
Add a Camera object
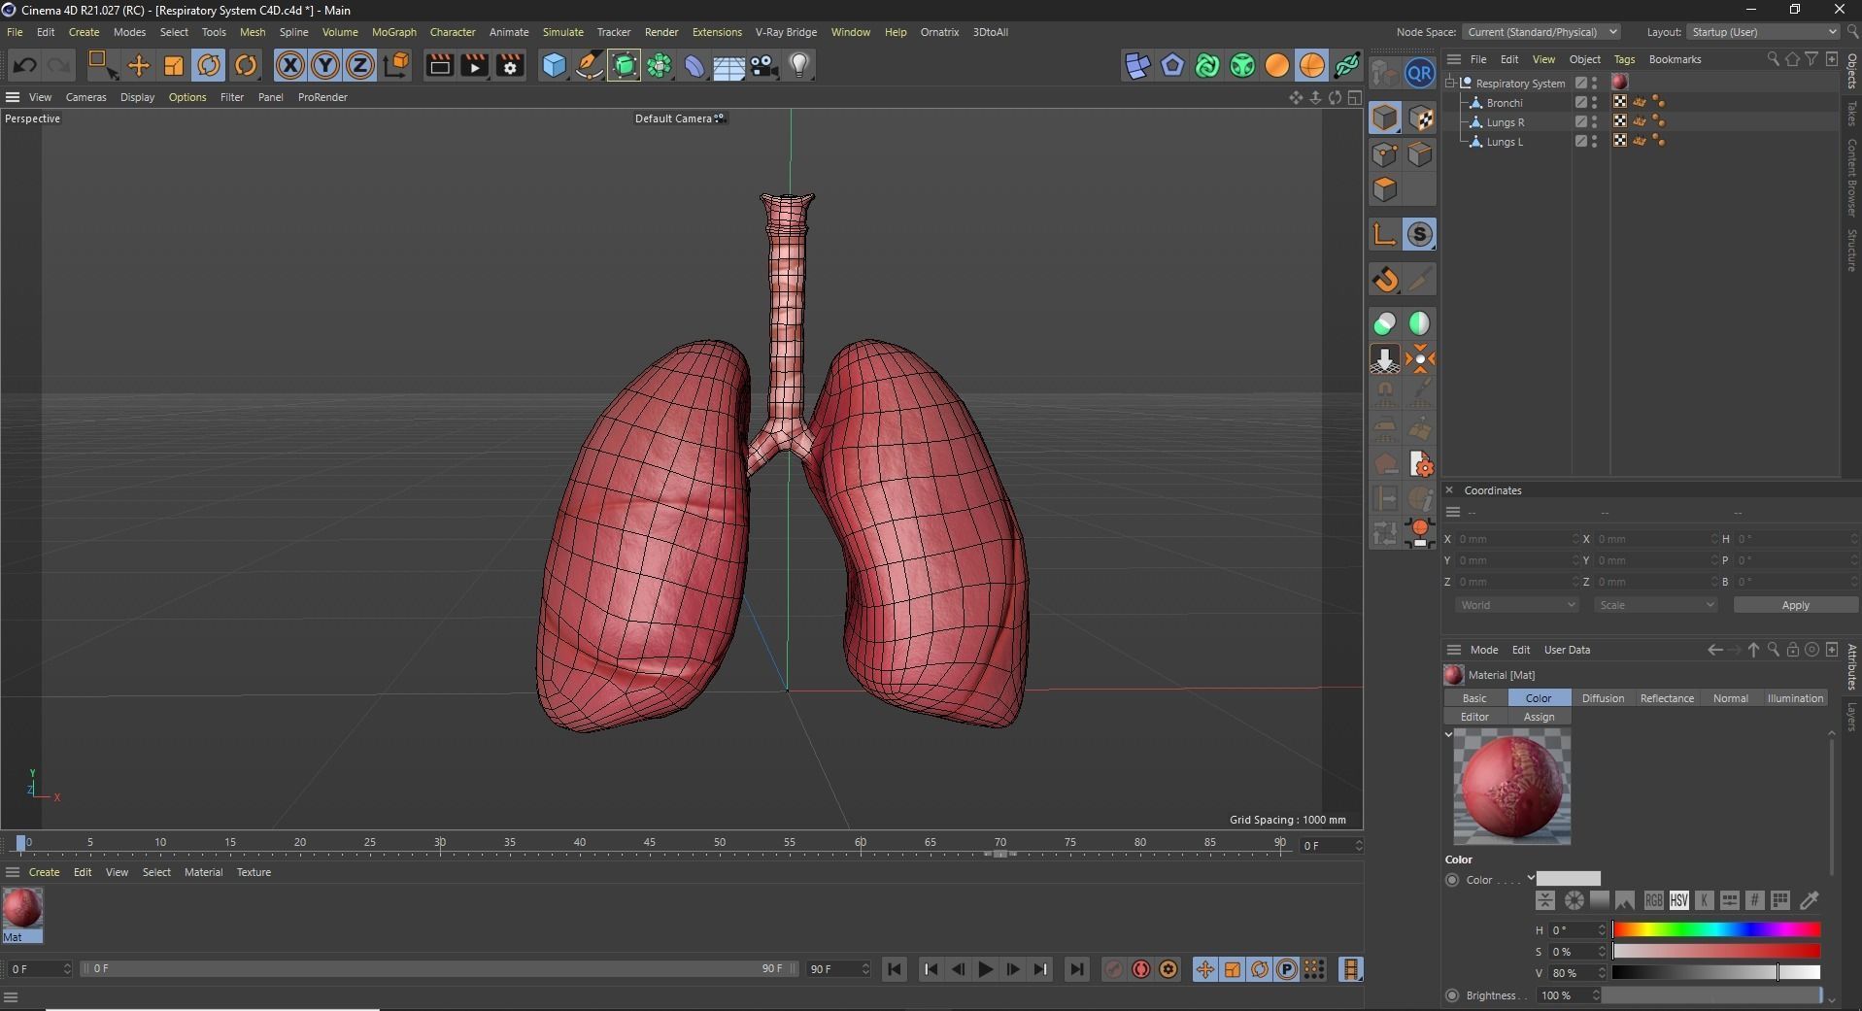(764, 66)
